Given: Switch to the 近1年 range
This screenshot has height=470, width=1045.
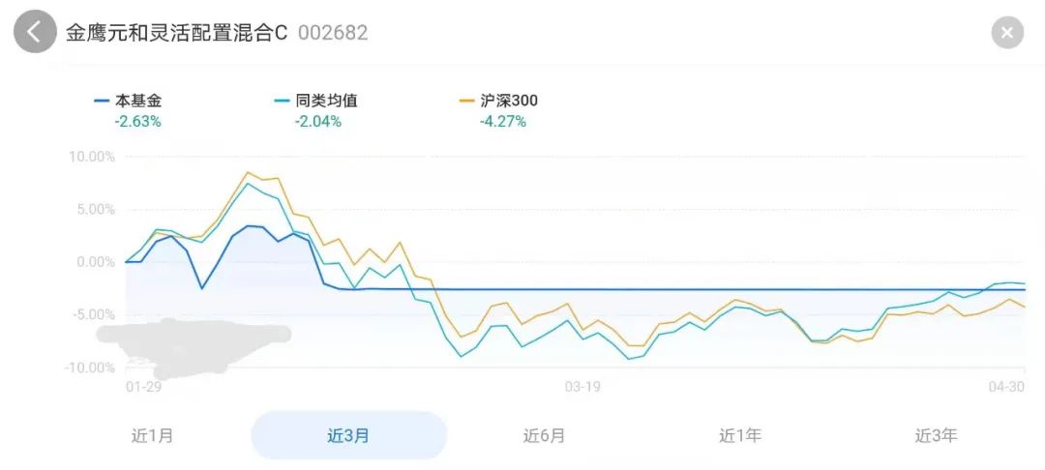Looking at the screenshot, I should (x=740, y=436).
